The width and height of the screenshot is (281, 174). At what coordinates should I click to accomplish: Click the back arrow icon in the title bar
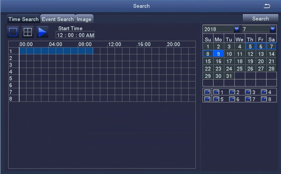click(267, 6)
